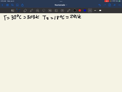Open search in the notebook

pyautogui.click(x=12, y=5)
